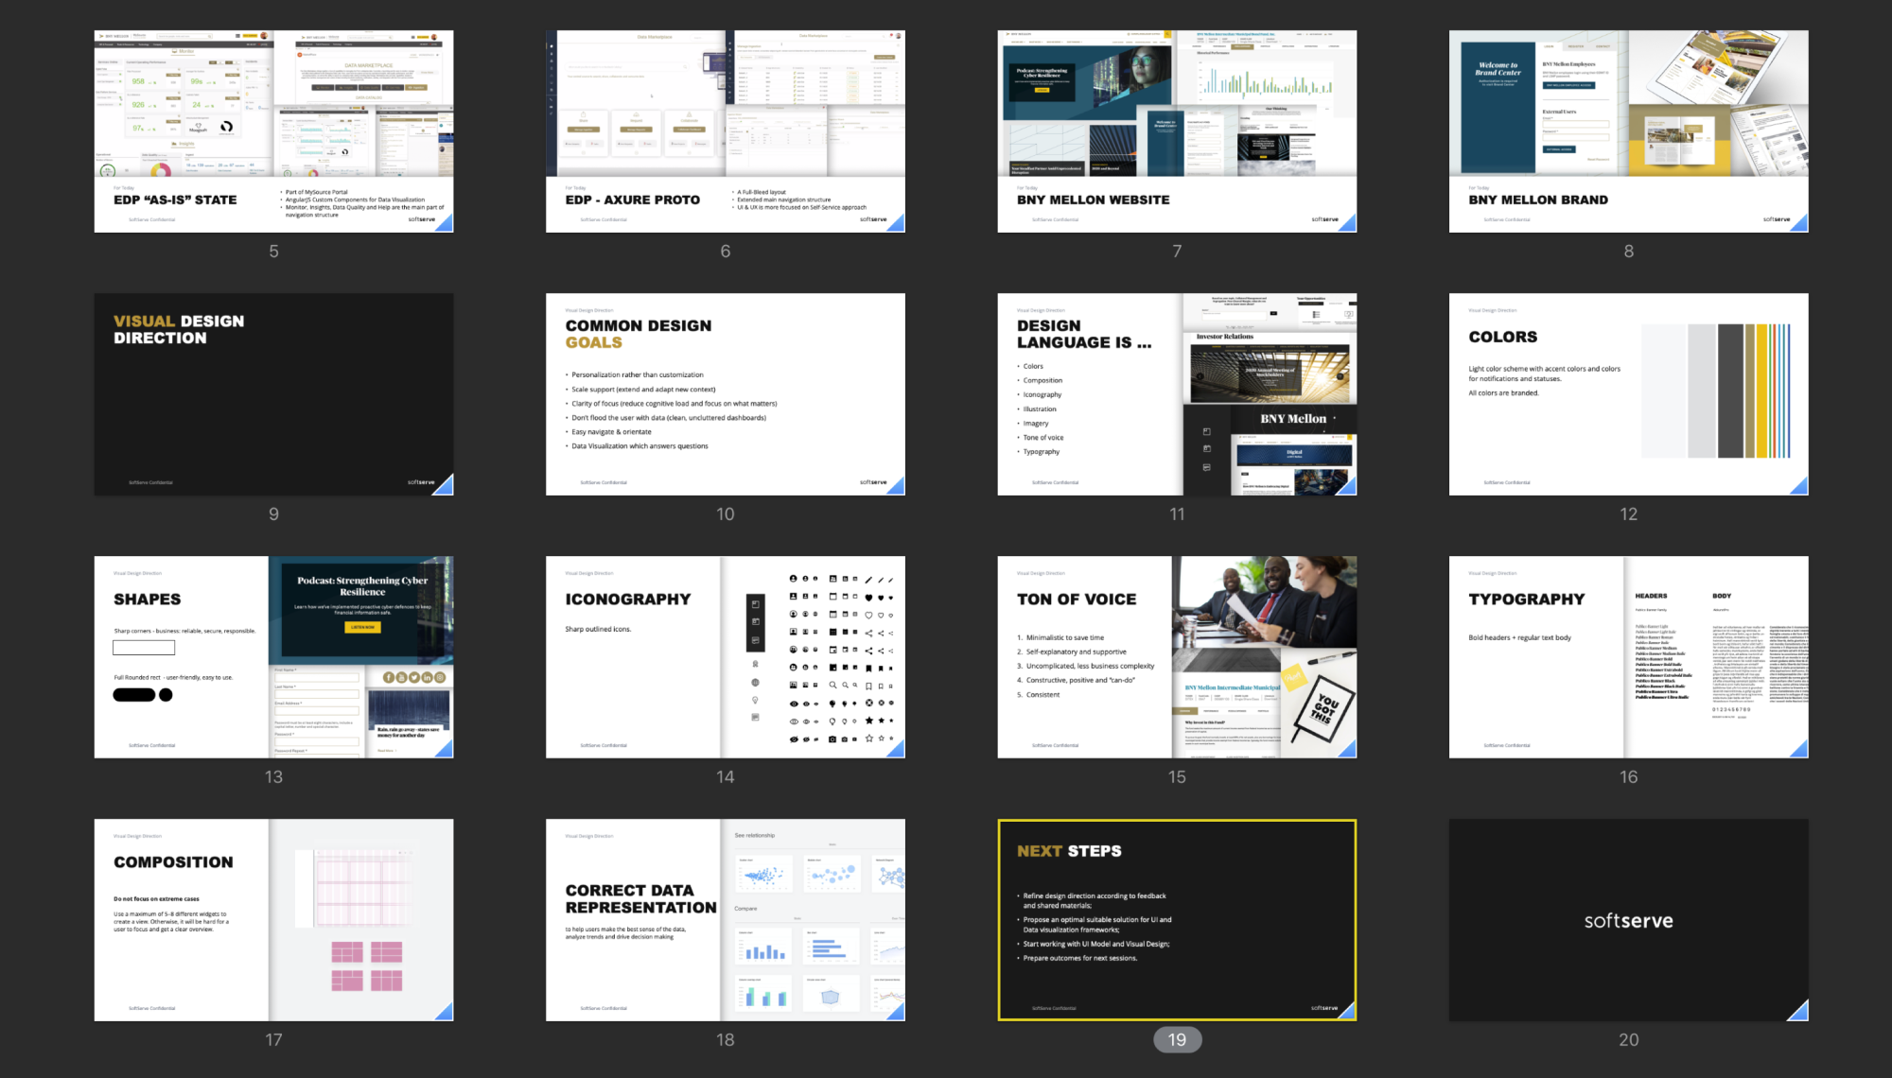The image size is (1892, 1078).
Task: Click slide number label 17
Action: (x=273, y=1039)
